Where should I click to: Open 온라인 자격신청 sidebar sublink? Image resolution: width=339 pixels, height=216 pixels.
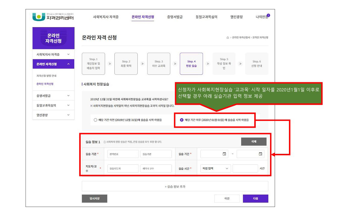(45, 84)
